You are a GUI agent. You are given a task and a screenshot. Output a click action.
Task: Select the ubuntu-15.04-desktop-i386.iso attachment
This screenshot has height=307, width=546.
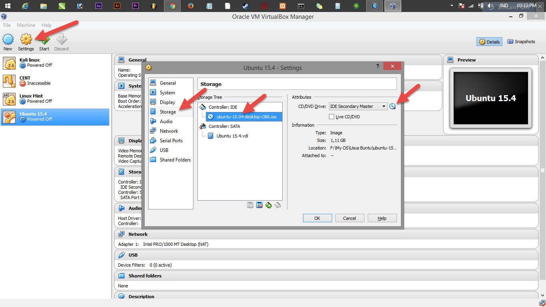coord(244,117)
